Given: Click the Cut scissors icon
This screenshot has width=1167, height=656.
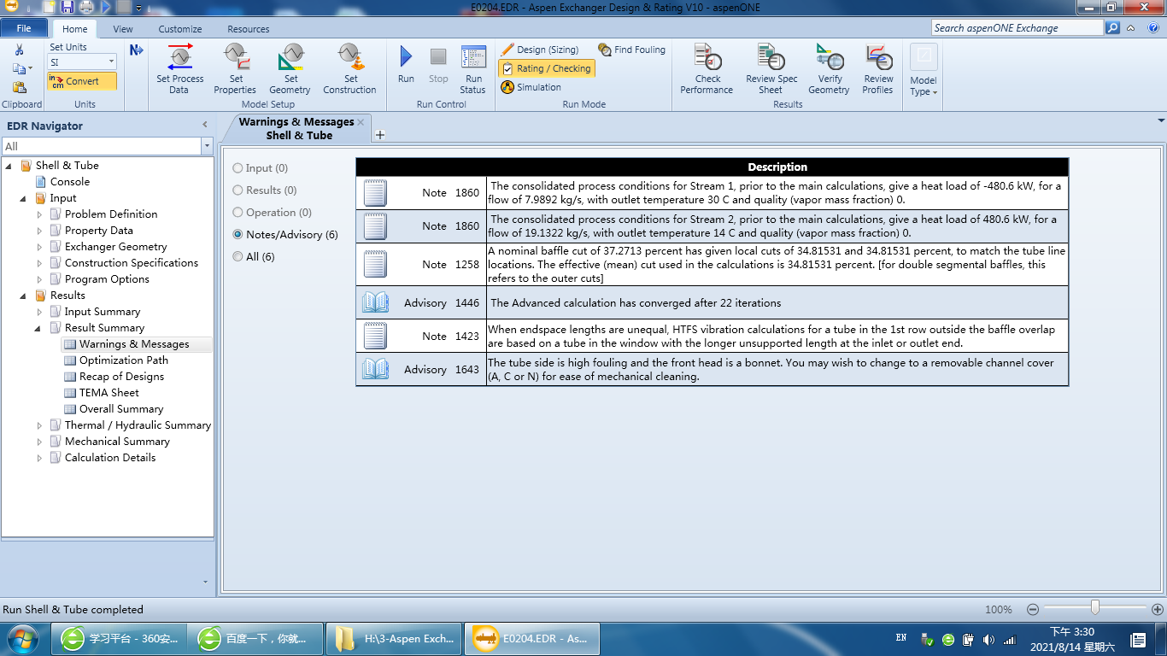Looking at the screenshot, I should click(19, 50).
